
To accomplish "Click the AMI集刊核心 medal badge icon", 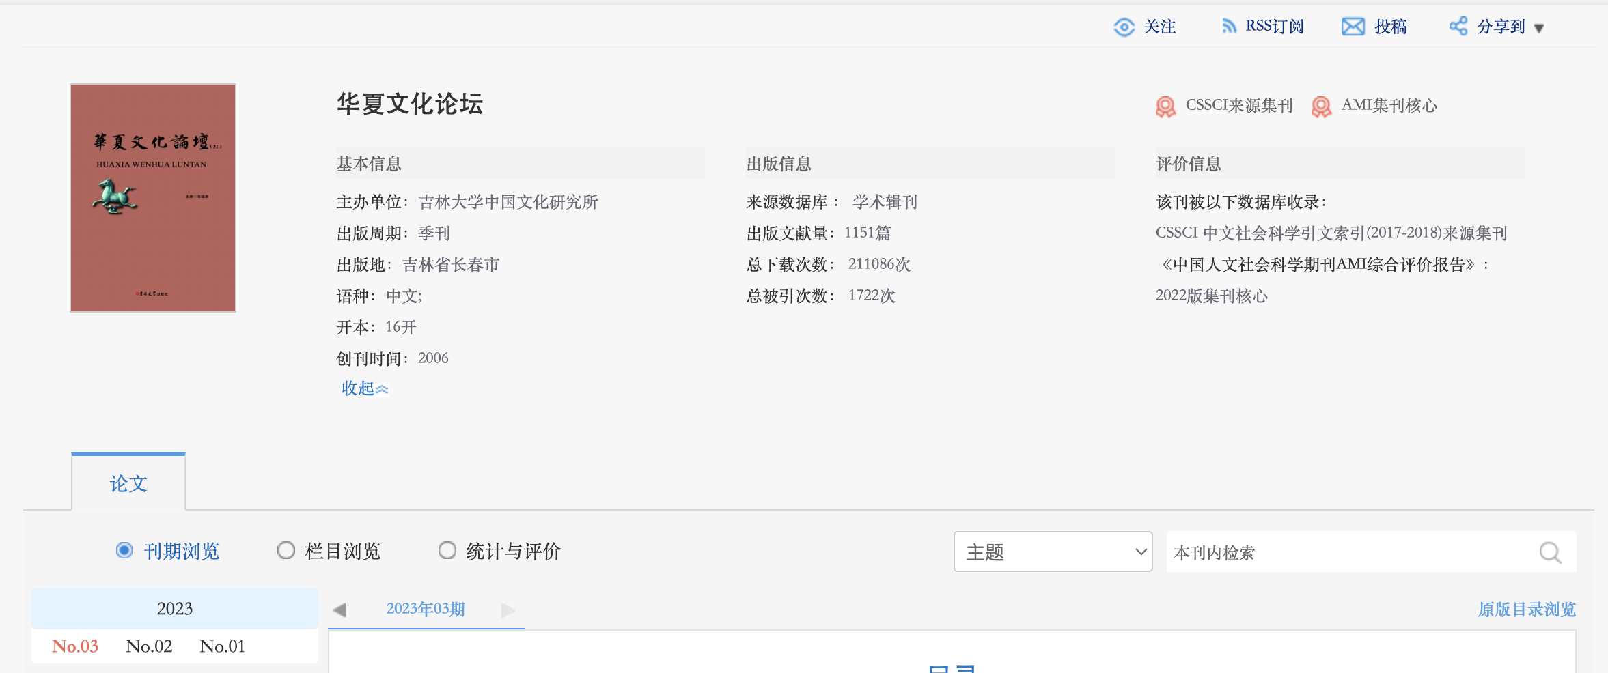I will (x=1321, y=106).
